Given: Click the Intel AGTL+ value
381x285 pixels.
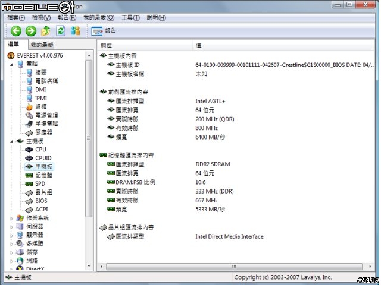Looking at the screenshot, I should click(210, 101).
